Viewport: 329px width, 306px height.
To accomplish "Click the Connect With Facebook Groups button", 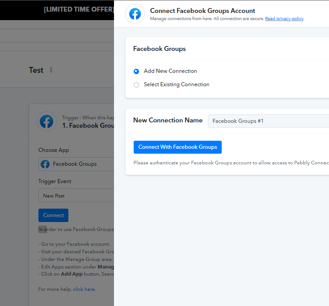I will tap(177, 147).
